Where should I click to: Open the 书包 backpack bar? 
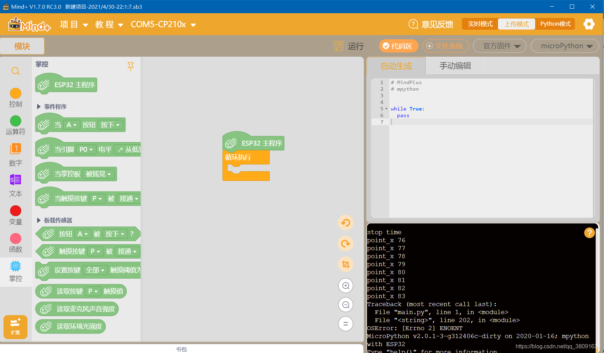click(x=181, y=349)
